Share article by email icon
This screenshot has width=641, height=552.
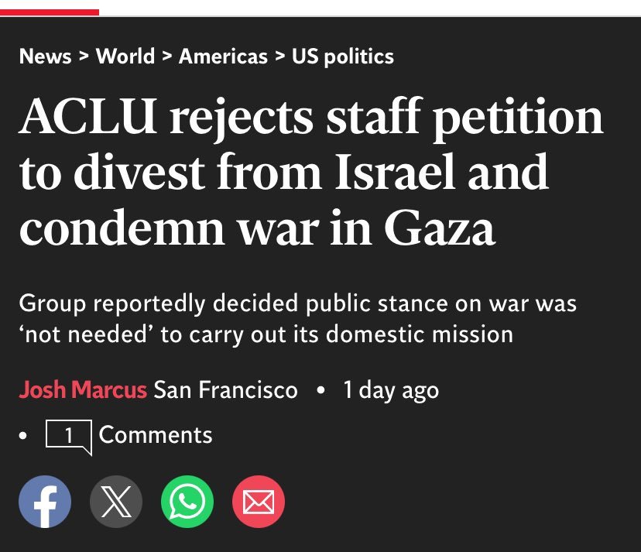point(259,502)
